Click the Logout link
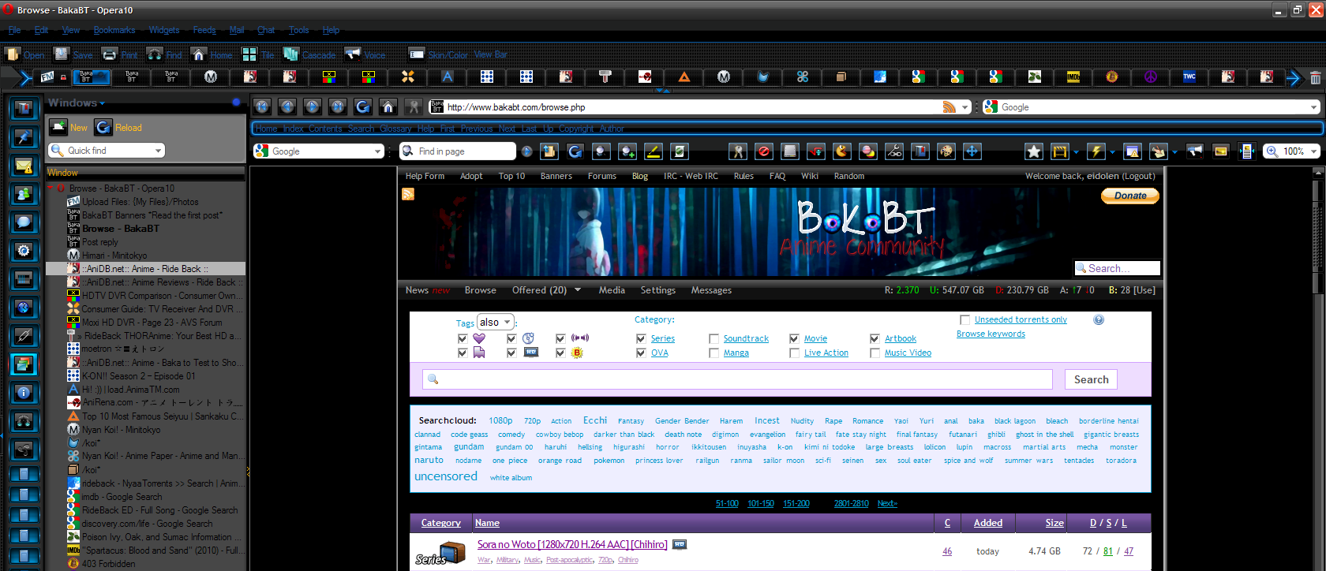 [1138, 176]
